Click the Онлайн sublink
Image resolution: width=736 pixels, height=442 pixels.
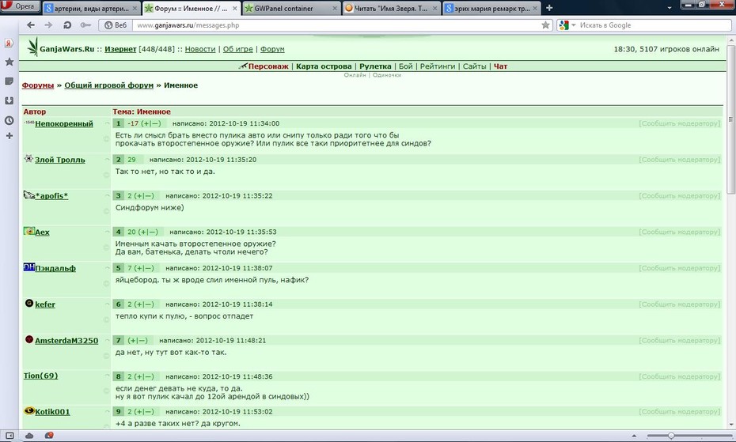click(355, 75)
